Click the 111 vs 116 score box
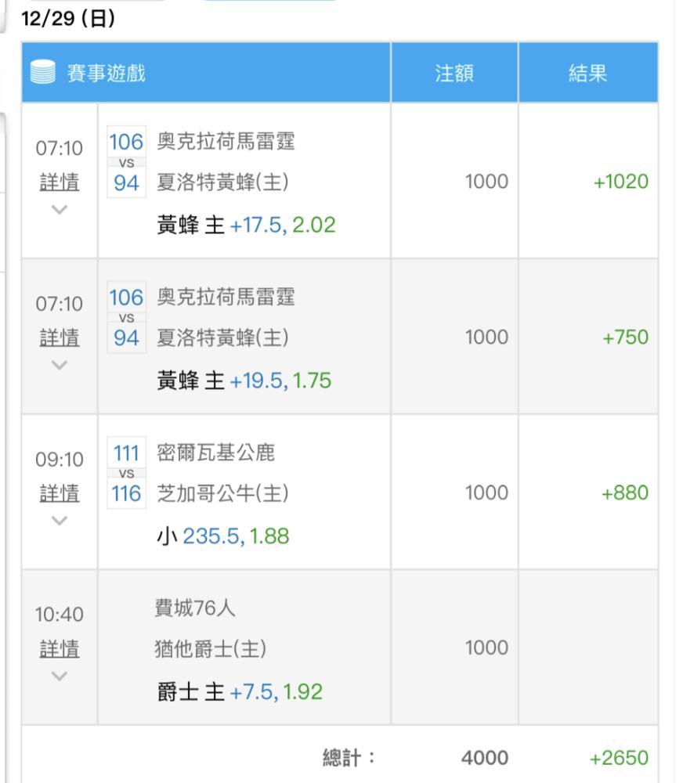 126,473
